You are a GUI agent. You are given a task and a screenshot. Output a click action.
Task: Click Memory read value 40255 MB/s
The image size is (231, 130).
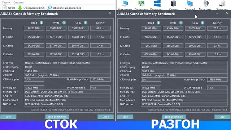[x=34, y=28]
